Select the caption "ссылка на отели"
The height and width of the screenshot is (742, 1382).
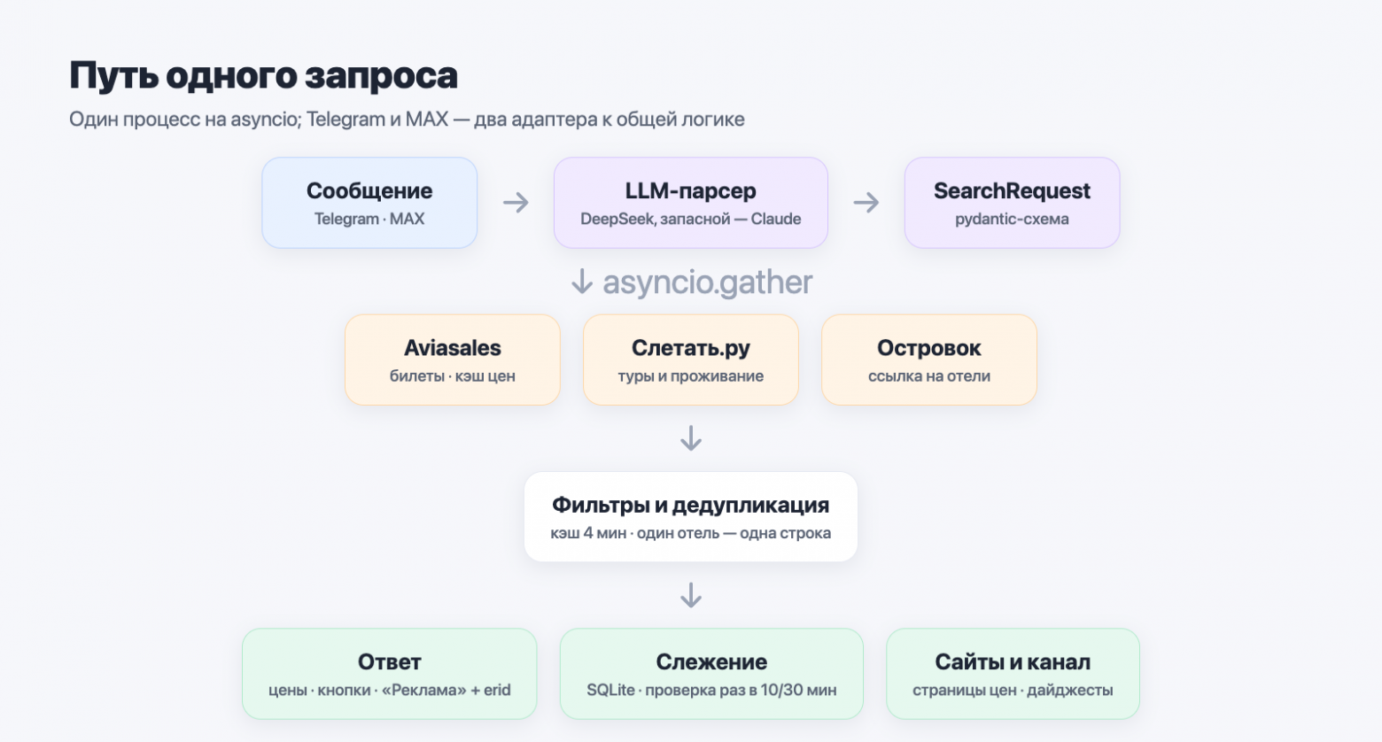click(929, 376)
